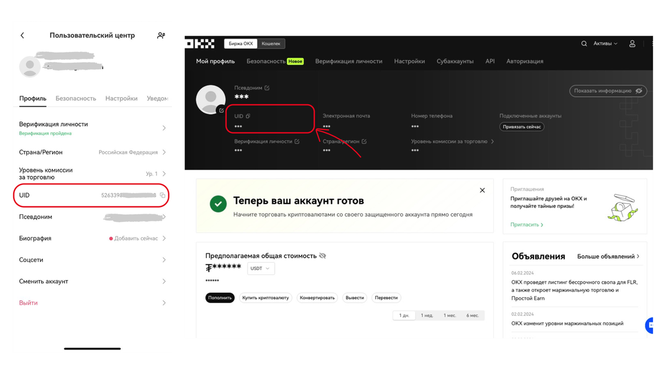
Task: Click the Конвертировать button
Action: [318, 298]
